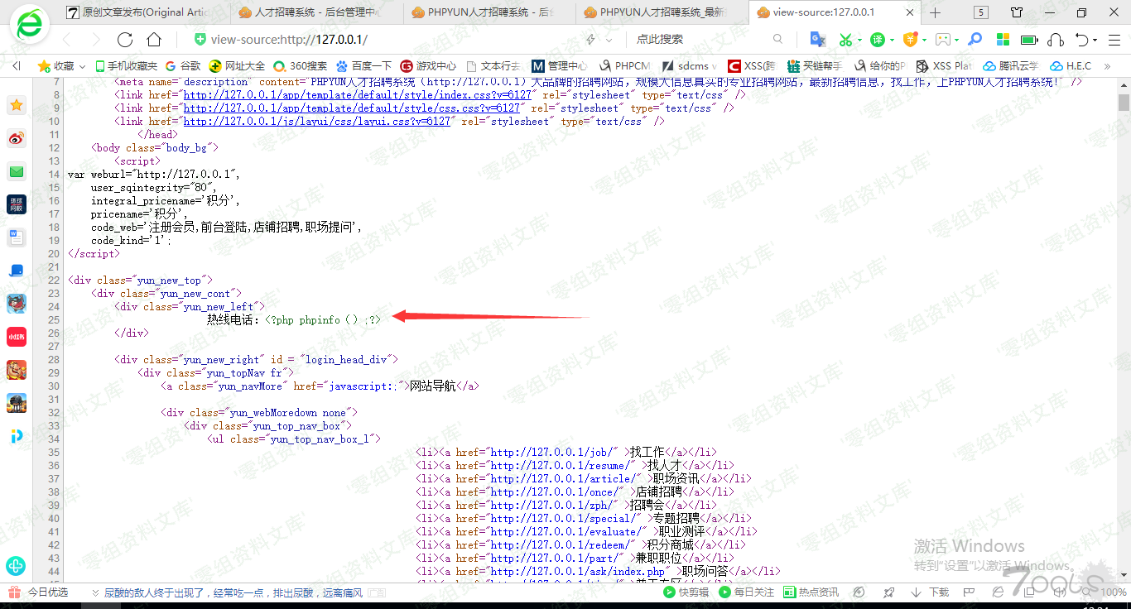Click the blue search magnifier toolbar icon
The width and height of the screenshot is (1131, 609).
975,40
